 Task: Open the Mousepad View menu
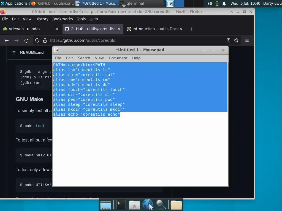pyautogui.click(x=99, y=58)
